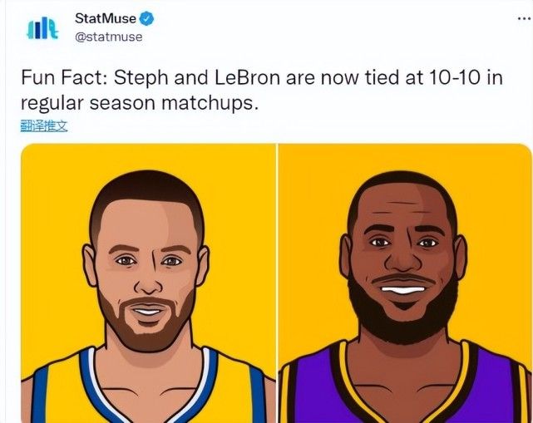
Task: Click the yellow background above Steph's head
Action: click(146, 156)
